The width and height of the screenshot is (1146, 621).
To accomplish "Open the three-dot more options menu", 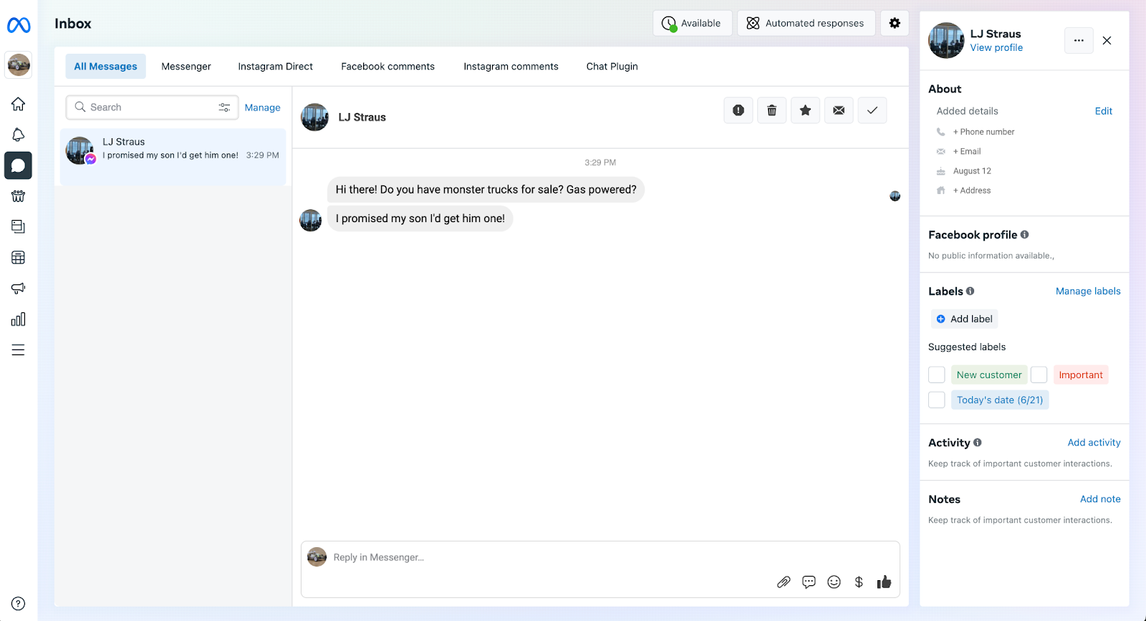I will point(1079,41).
